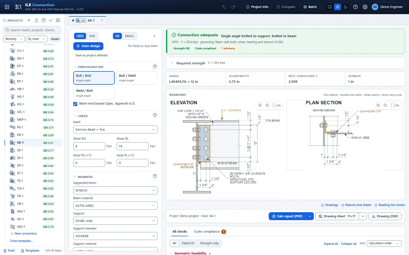
Task: Click the undo arrow icon
Action: point(224,7)
